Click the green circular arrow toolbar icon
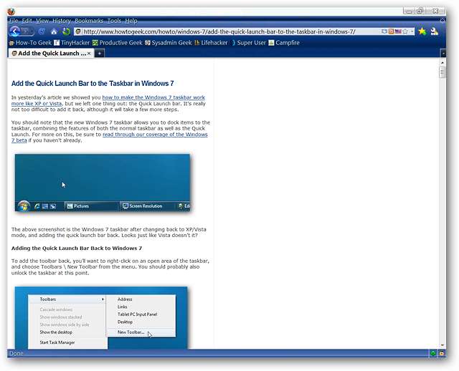The image size is (459, 371). 67,32
